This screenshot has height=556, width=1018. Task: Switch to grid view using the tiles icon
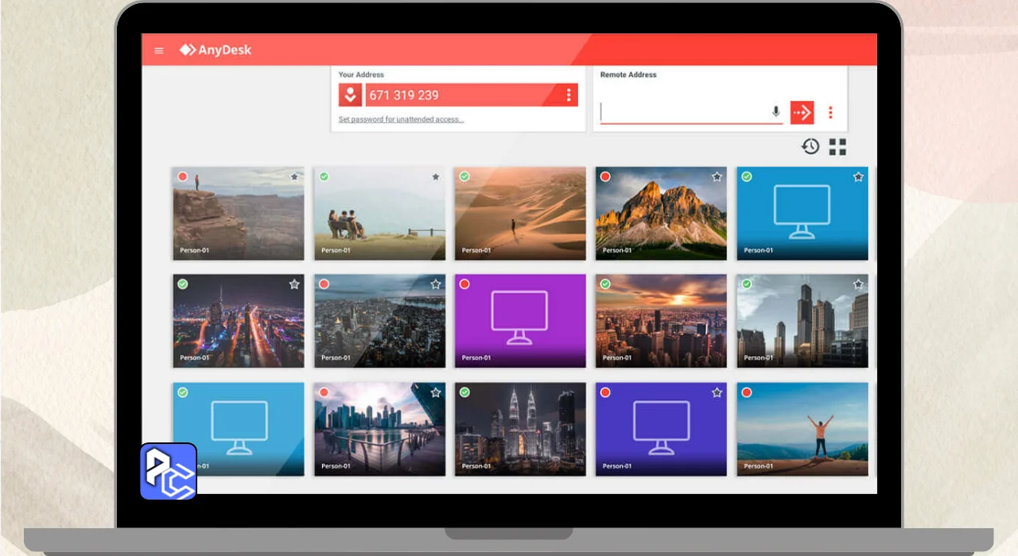pyautogui.click(x=837, y=147)
